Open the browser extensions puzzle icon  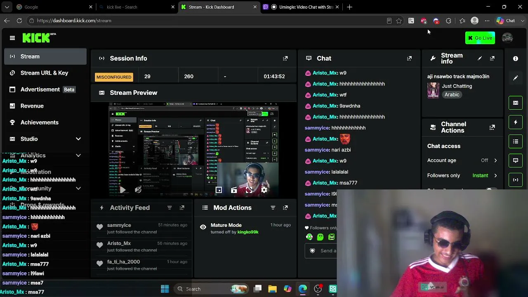[x=449, y=21]
